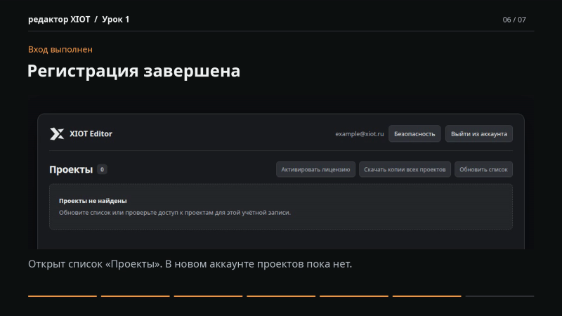This screenshot has height=316, width=562.
Task: Click the last gray progress segment
Action: click(499, 296)
